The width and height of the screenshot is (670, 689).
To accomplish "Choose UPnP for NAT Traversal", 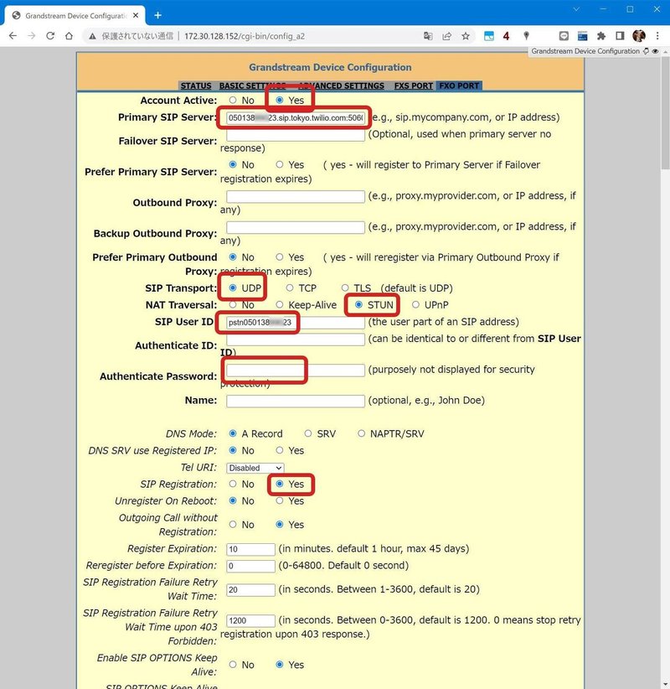I will [415, 304].
